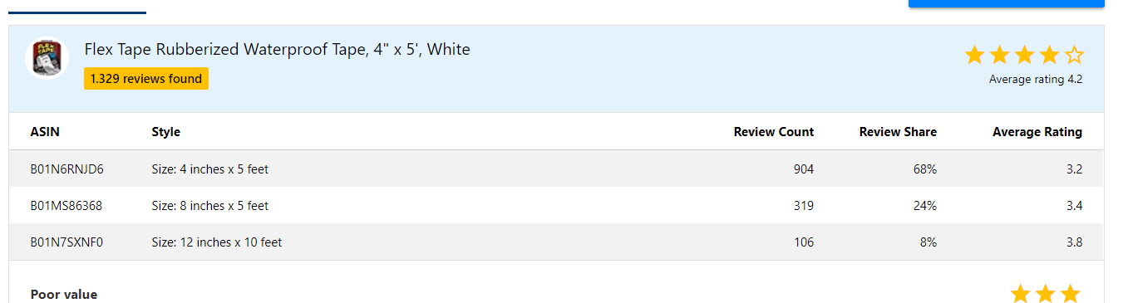The height and width of the screenshot is (303, 1133).
Task: Click the first star in the average rating
Action: coord(974,56)
